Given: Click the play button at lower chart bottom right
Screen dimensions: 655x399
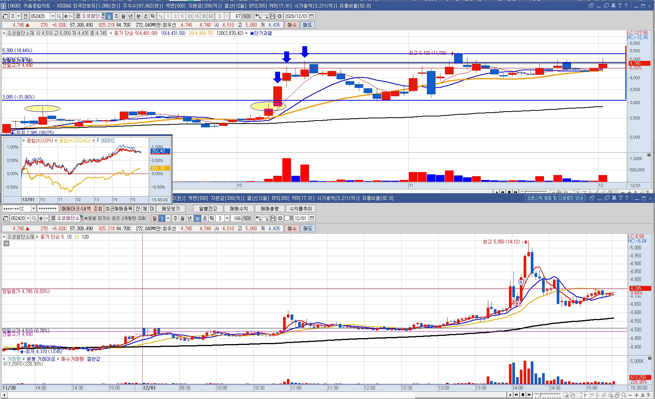Looking at the screenshot, I should coord(510,395).
